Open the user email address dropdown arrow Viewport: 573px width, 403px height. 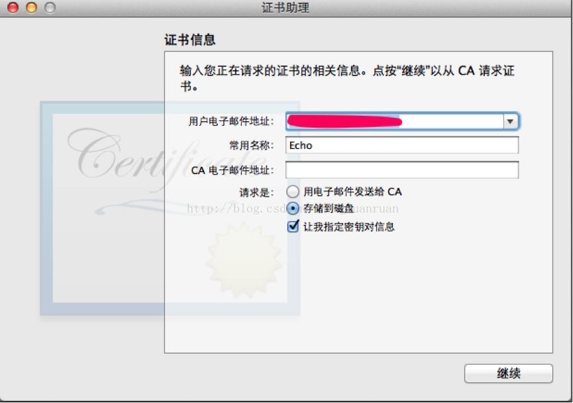pos(510,122)
